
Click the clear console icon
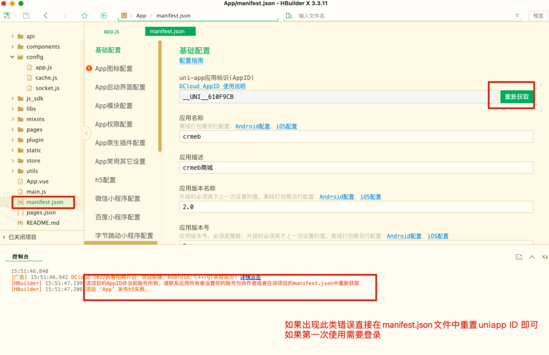point(545,257)
